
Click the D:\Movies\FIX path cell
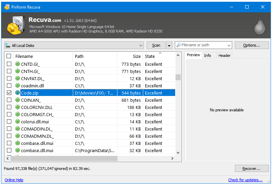click(95, 93)
